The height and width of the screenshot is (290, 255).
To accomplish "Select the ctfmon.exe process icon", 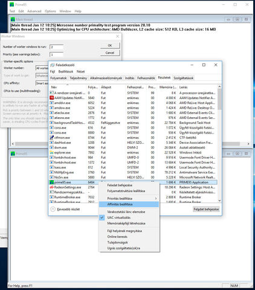I will 51,138.
